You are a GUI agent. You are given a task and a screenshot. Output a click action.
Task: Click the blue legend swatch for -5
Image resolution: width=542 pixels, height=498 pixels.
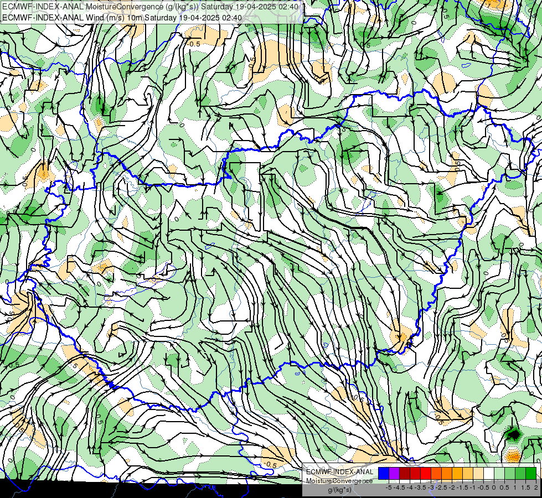tap(384, 473)
